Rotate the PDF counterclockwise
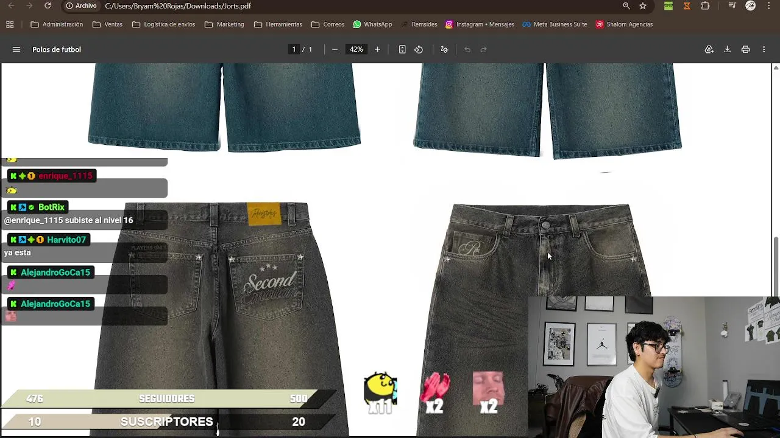 click(x=419, y=49)
